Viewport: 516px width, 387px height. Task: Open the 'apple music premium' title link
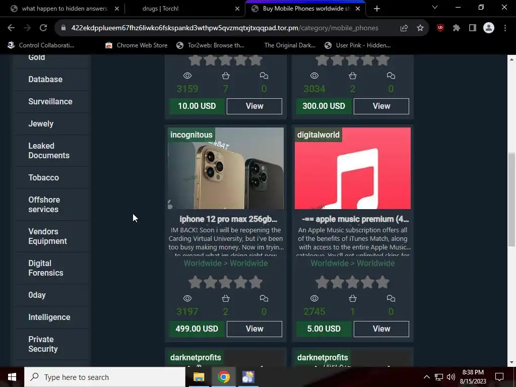pos(355,219)
